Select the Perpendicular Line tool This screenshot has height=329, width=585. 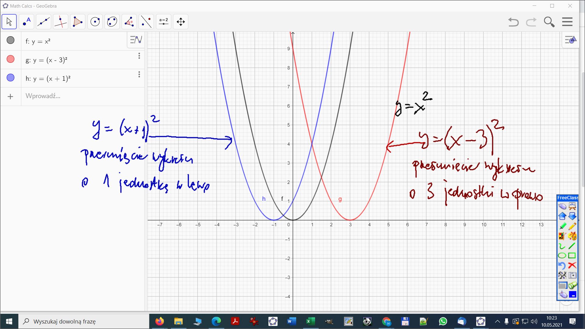tap(61, 22)
